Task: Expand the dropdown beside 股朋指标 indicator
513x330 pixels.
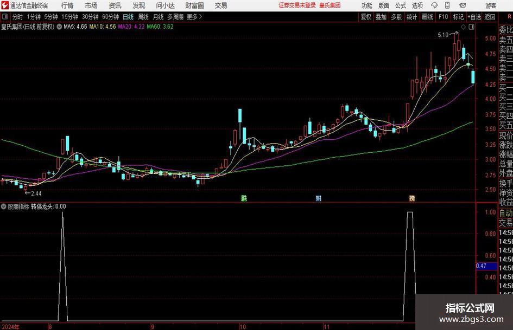Action: (x=4, y=206)
